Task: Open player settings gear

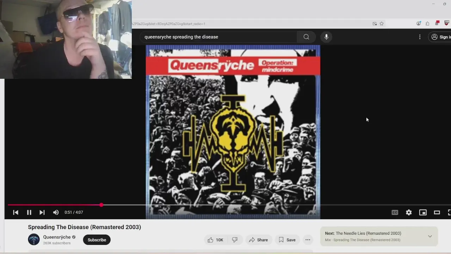Action: [x=409, y=212]
